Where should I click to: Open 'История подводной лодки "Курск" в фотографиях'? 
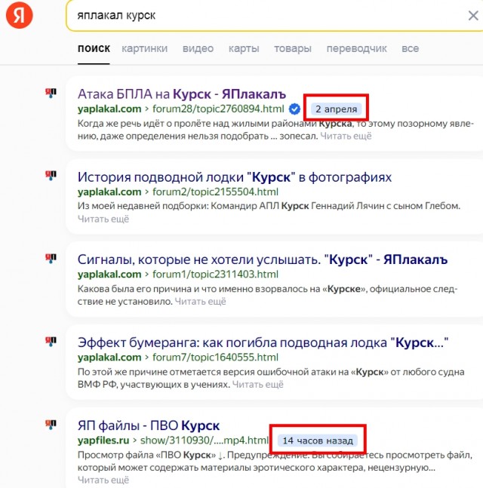[x=235, y=177]
